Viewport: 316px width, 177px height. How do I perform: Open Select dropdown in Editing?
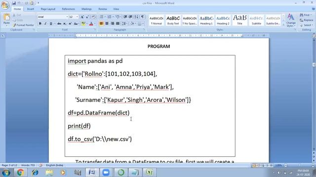[x=306, y=25]
